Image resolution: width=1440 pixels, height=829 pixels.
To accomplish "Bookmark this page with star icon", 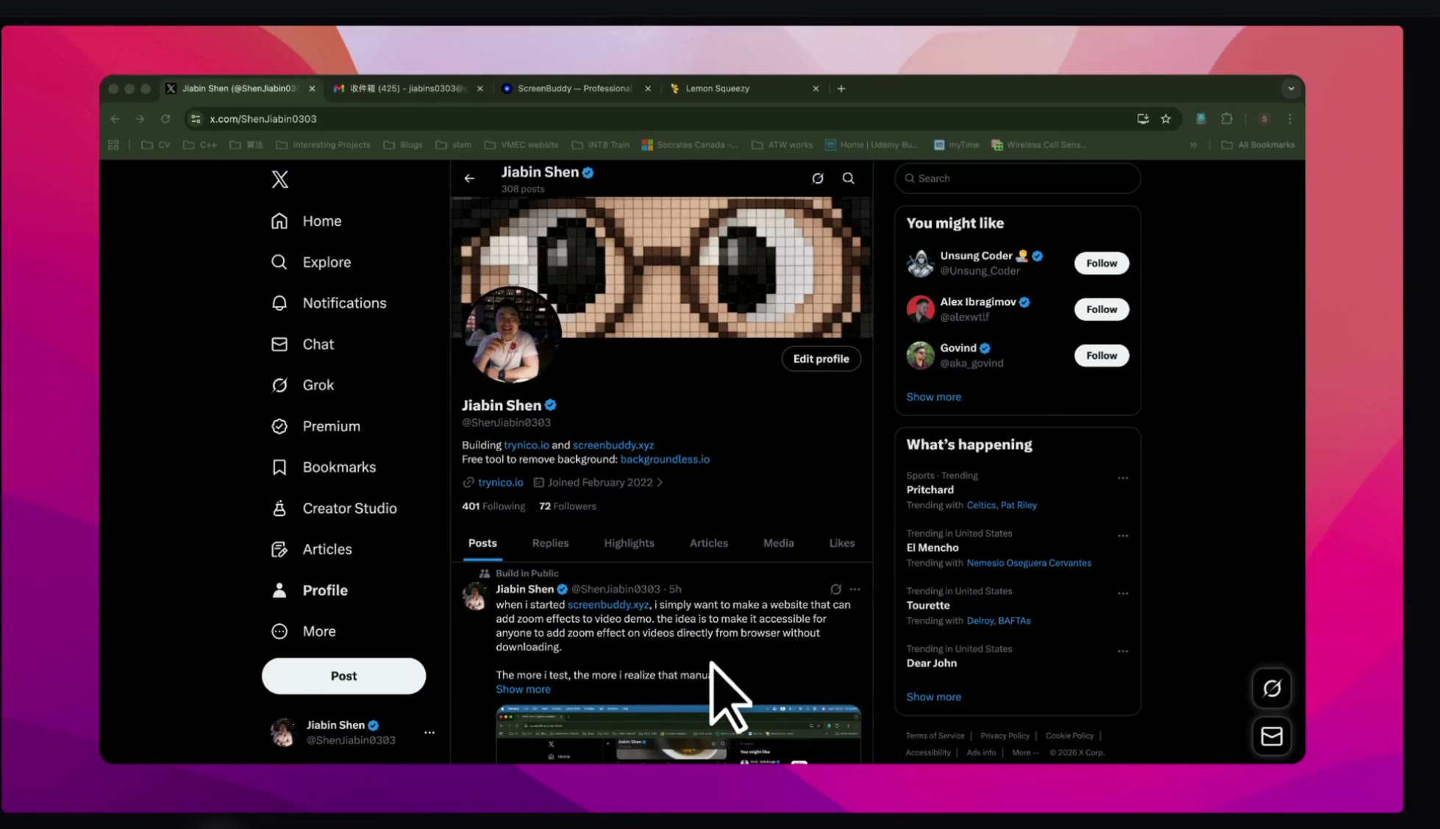I will point(1166,119).
